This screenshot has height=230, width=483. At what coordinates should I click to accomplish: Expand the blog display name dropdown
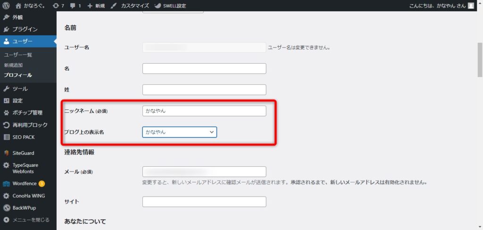179,132
